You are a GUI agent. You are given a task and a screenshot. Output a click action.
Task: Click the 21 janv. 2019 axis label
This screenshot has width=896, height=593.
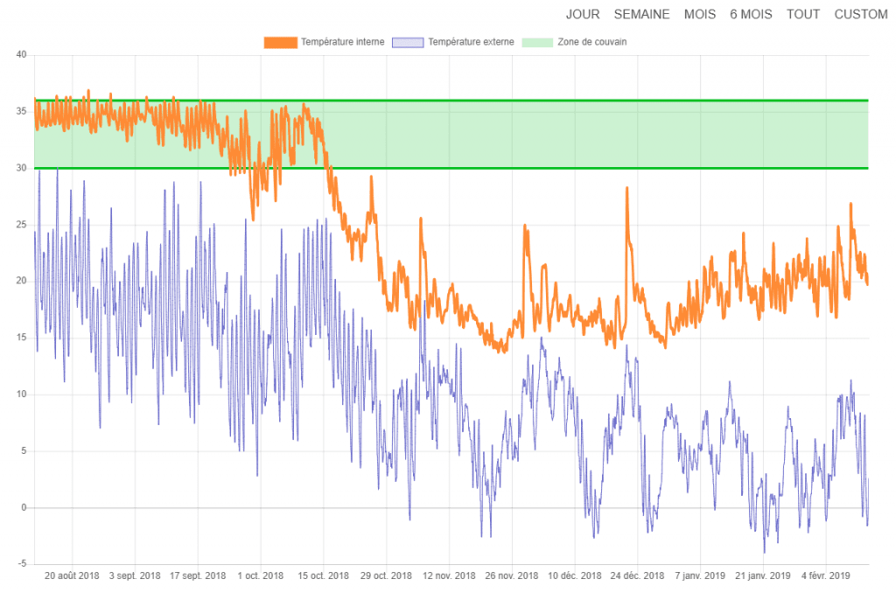point(763,576)
